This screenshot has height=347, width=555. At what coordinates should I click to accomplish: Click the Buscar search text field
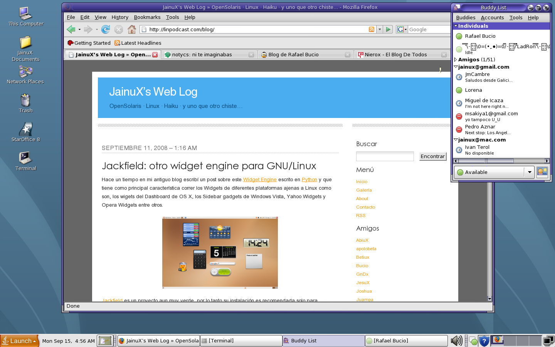point(385,157)
